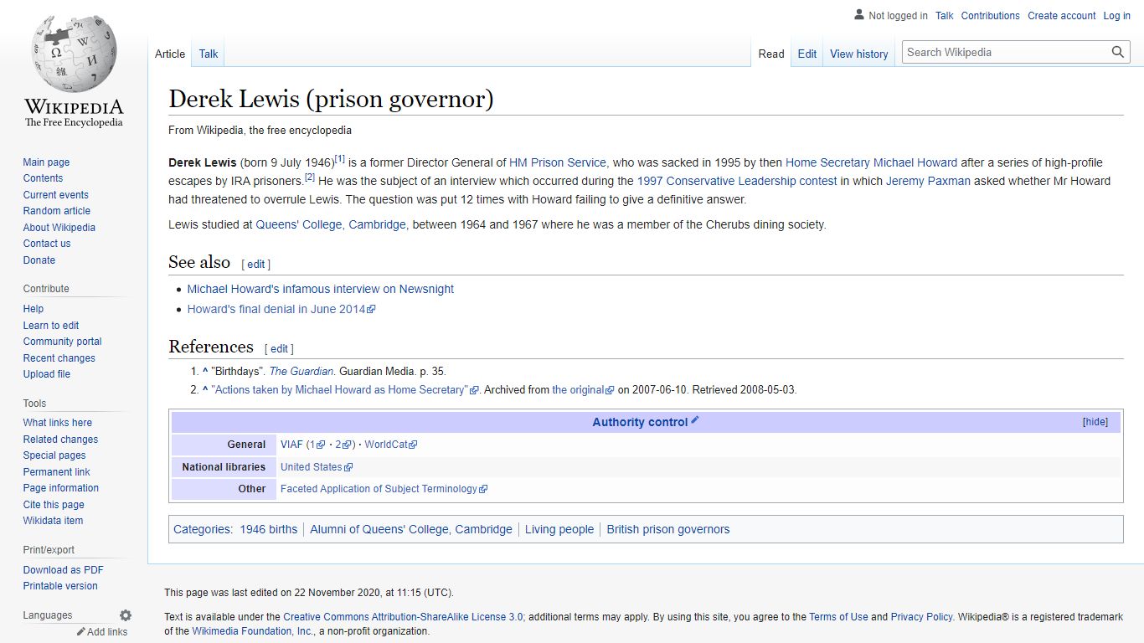Open The Guardian reference link

pos(301,371)
